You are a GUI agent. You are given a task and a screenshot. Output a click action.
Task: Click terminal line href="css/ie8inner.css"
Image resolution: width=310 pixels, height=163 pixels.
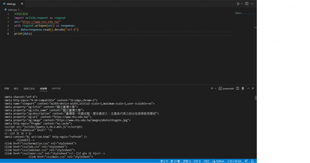[40, 150]
